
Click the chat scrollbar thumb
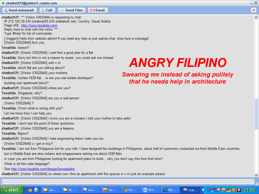point(256,114)
